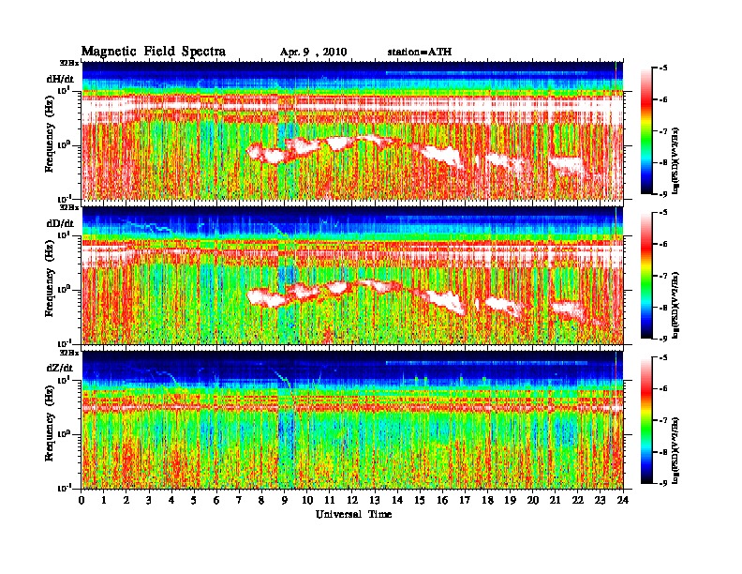
Task: Click the "dD/dt" panel label
Action: [x=60, y=223]
